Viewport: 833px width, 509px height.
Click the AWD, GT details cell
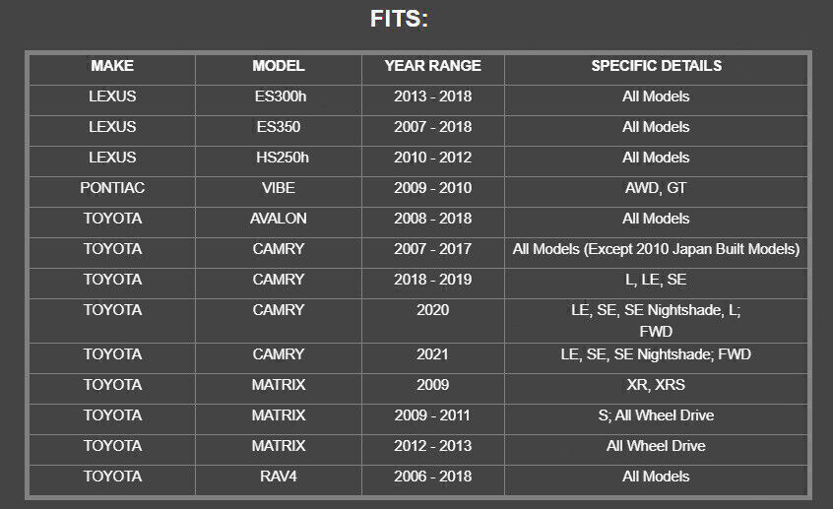pyautogui.click(x=656, y=188)
